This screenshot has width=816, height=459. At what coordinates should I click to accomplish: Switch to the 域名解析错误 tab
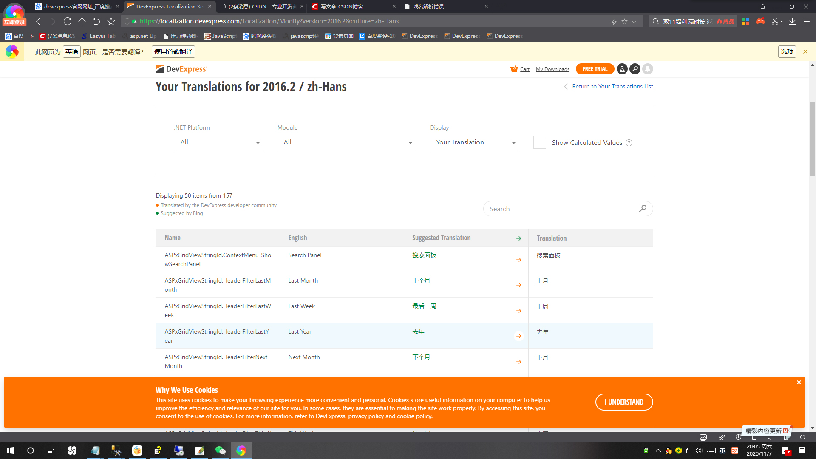point(445,6)
